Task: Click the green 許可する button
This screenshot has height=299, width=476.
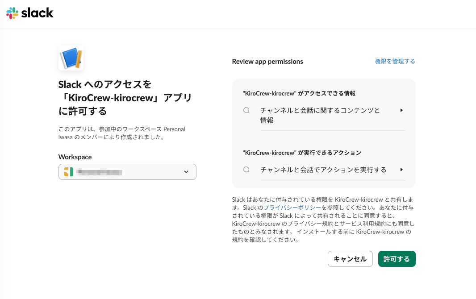Action: tap(397, 259)
